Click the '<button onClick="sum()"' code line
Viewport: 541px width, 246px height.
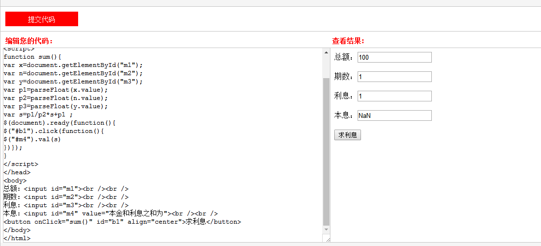(122, 222)
